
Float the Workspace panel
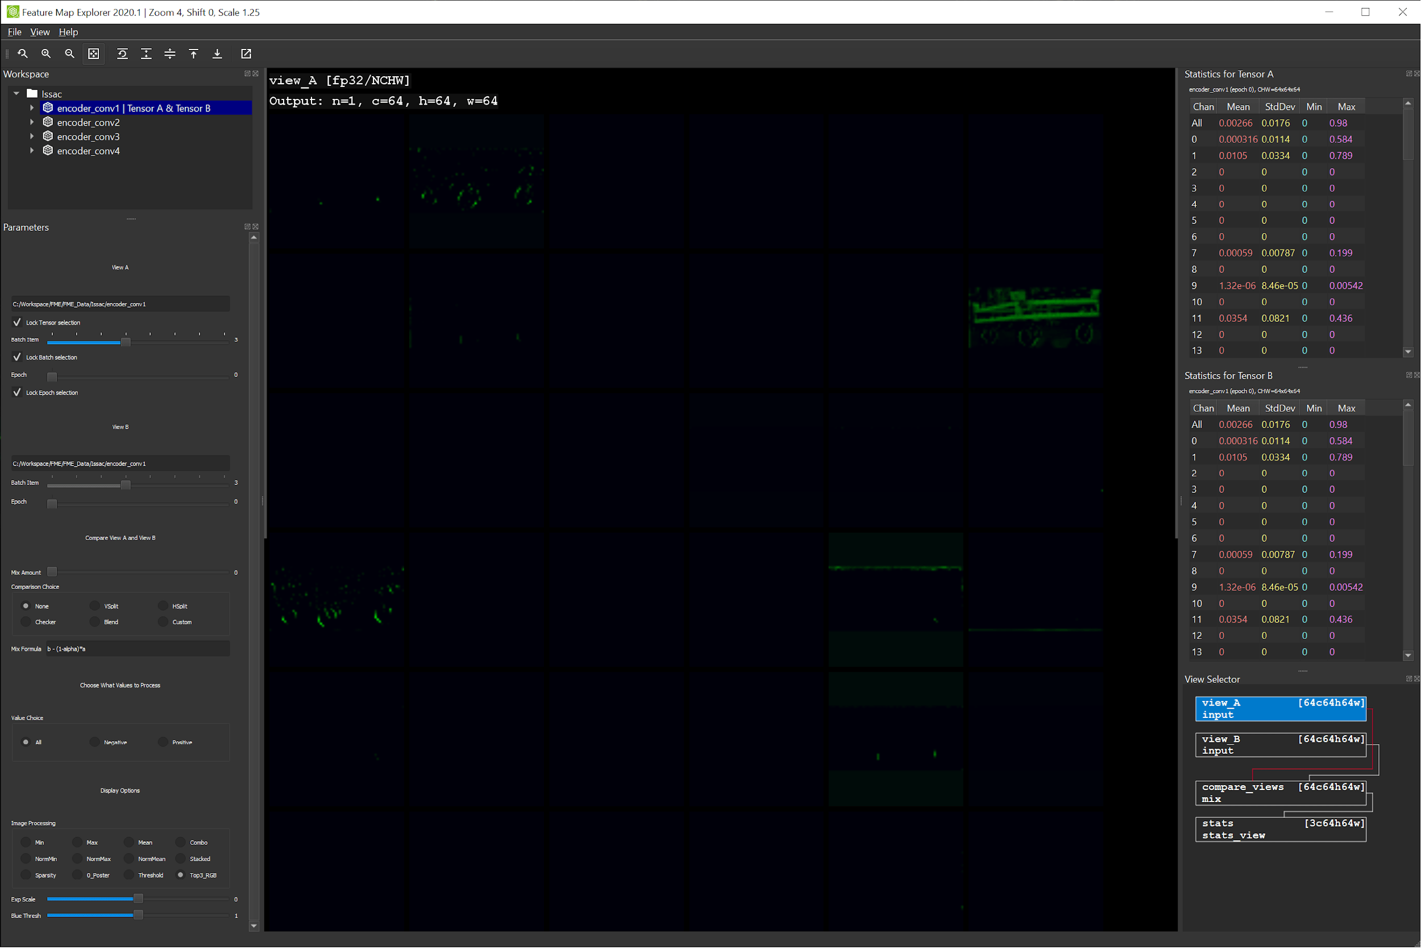point(247,73)
